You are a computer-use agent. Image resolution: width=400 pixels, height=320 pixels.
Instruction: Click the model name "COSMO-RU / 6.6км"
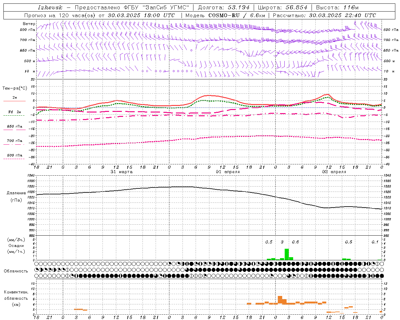(x=237, y=15)
